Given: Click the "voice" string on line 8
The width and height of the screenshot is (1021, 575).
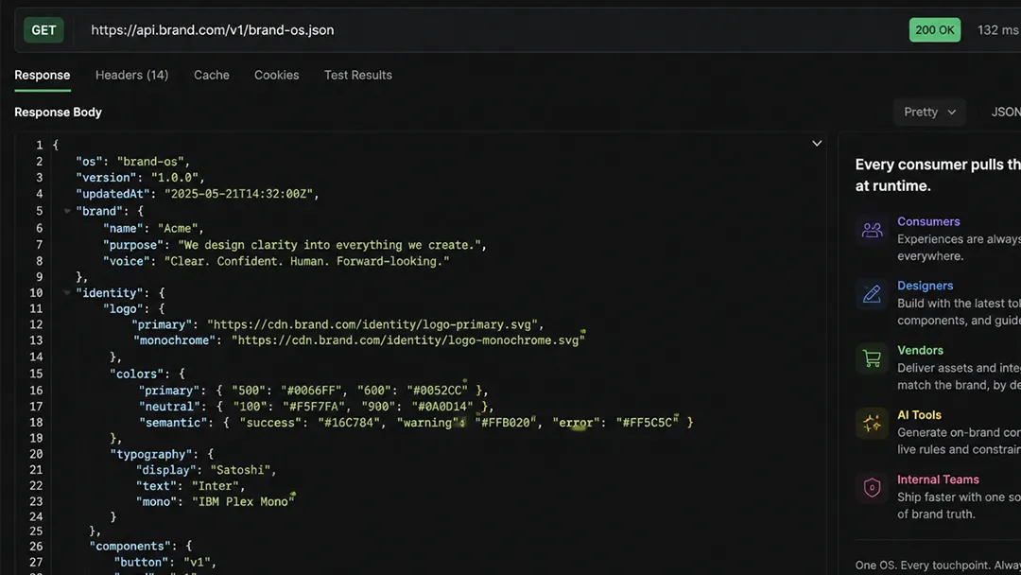Looking at the screenshot, I should [x=306, y=261].
